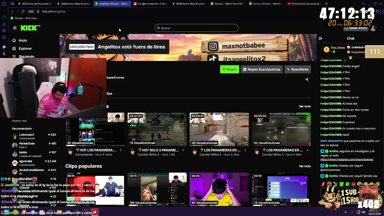
Task: Click the share icon below the Subscribe button
Action: 307,79
